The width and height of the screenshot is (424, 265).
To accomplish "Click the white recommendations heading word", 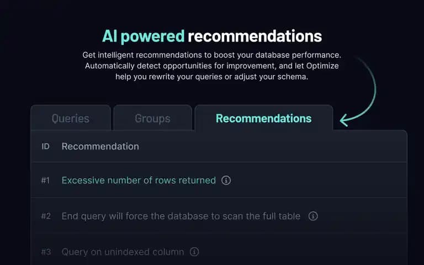I will [x=255, y=36].
